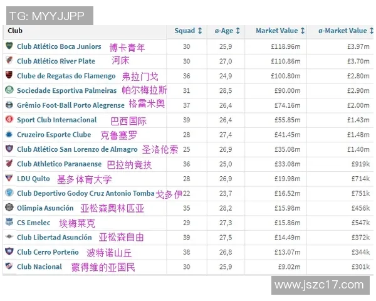The height and width of the screenshot is (301, 376).
Task: Click the CS Emelec crest icon
Action: coord(9,222)
